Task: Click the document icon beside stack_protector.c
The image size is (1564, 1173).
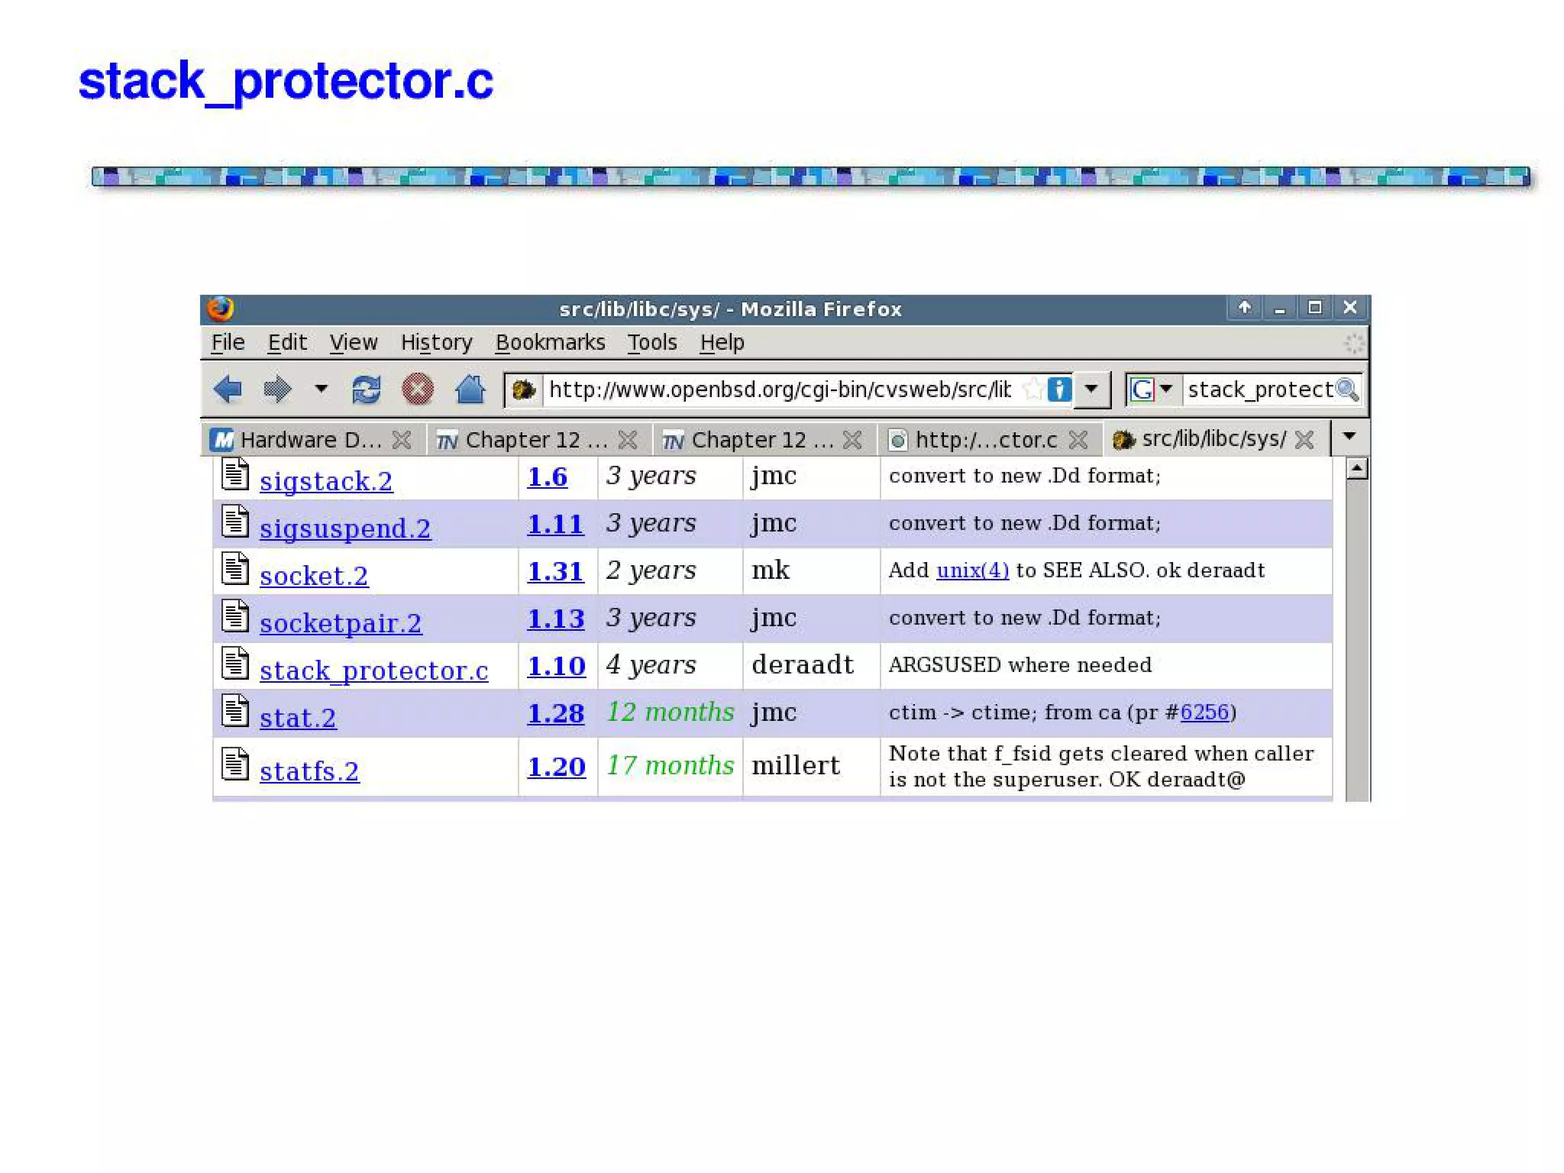Action: (235, 663)
